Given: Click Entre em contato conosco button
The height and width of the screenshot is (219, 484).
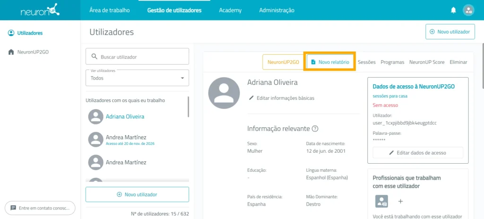Looking at the screenshot, I should click(40, 208).
